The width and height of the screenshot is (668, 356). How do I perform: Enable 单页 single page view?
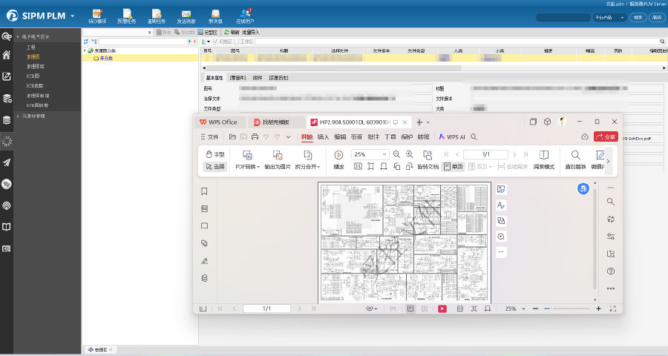pos(453,167)
